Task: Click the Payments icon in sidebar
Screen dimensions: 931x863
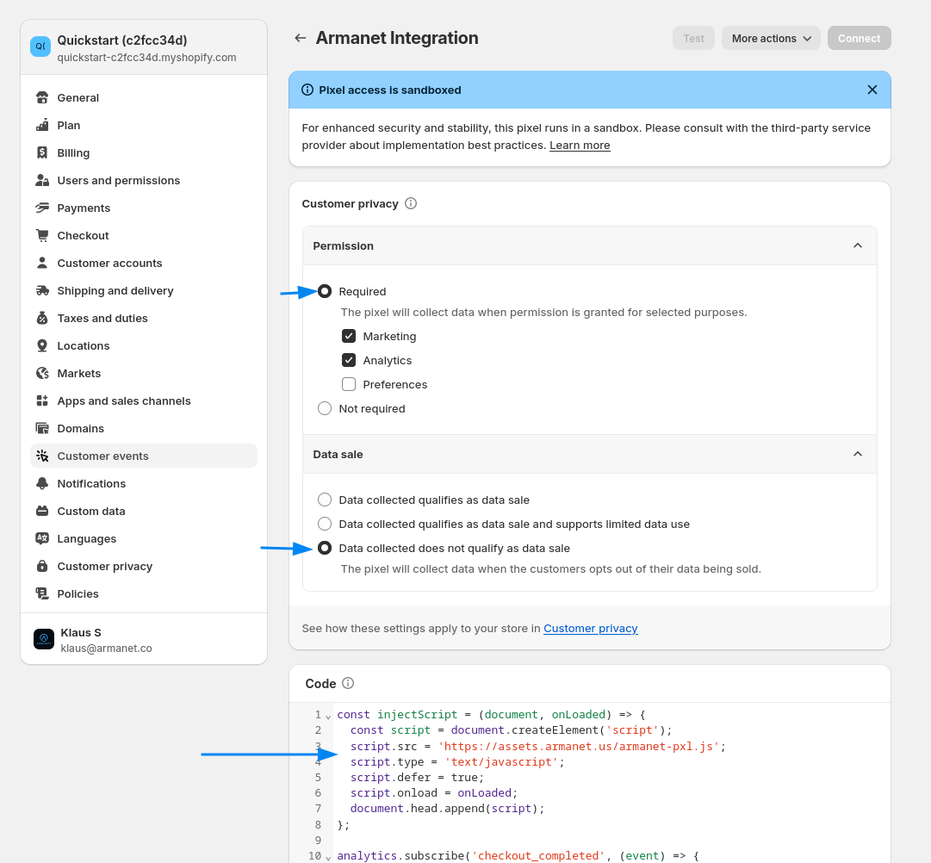Action: [42, 208]
